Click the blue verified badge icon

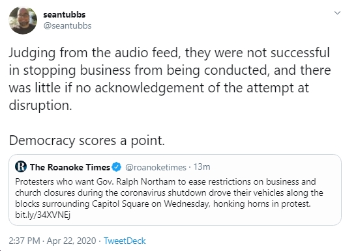coord(117,167)
